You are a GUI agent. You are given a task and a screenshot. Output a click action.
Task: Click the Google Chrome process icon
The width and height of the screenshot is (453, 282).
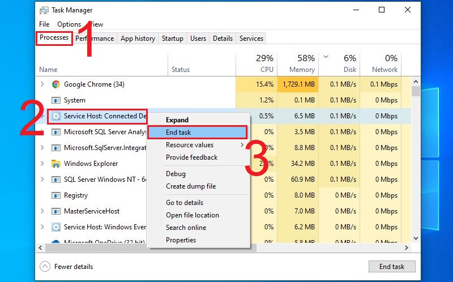click(x=56, y=84)
